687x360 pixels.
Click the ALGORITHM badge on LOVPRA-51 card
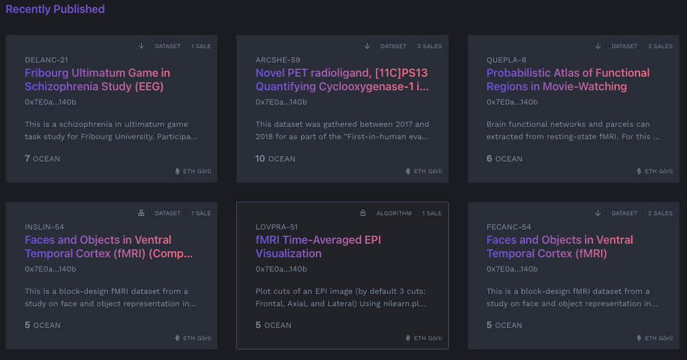coord(394,213)
